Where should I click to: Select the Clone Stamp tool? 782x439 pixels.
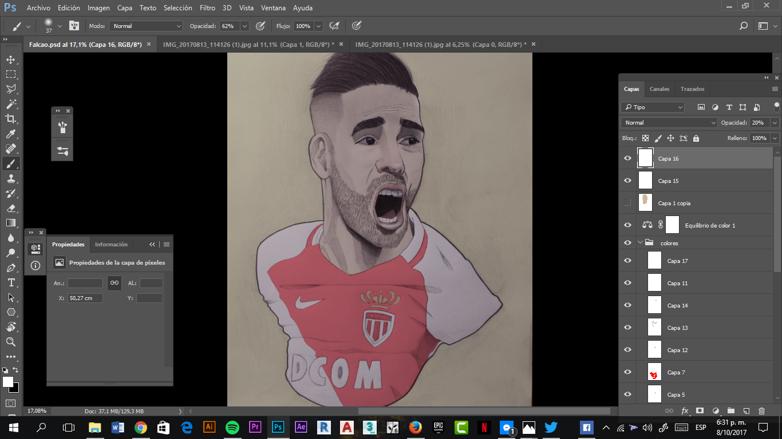point(10,178)
